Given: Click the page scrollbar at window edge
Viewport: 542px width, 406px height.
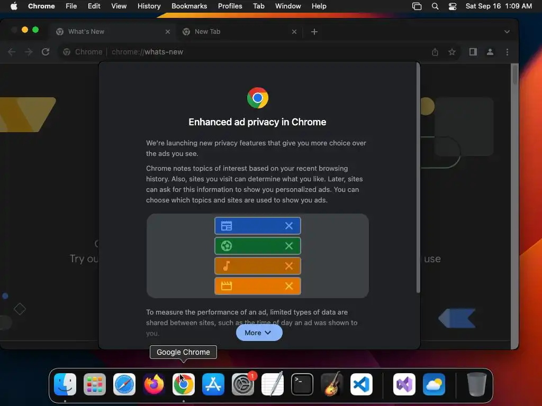Looking at the screenshot, I should coord(515,74).
